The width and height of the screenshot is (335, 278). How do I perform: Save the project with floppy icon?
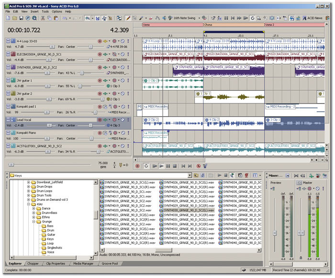pyautogui.click(x=21, y=18)
